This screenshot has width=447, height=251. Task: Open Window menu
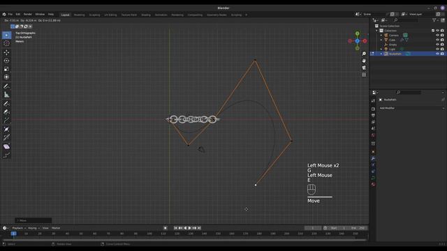click(x=40, y=14)
